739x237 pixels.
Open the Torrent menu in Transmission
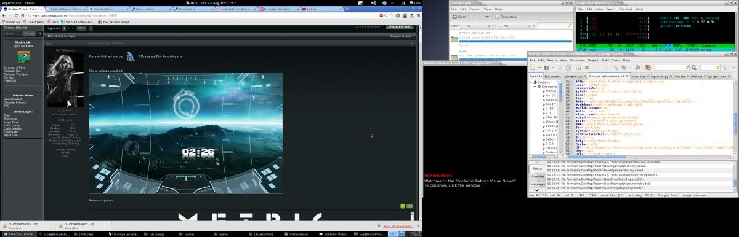tap(474, 9)
